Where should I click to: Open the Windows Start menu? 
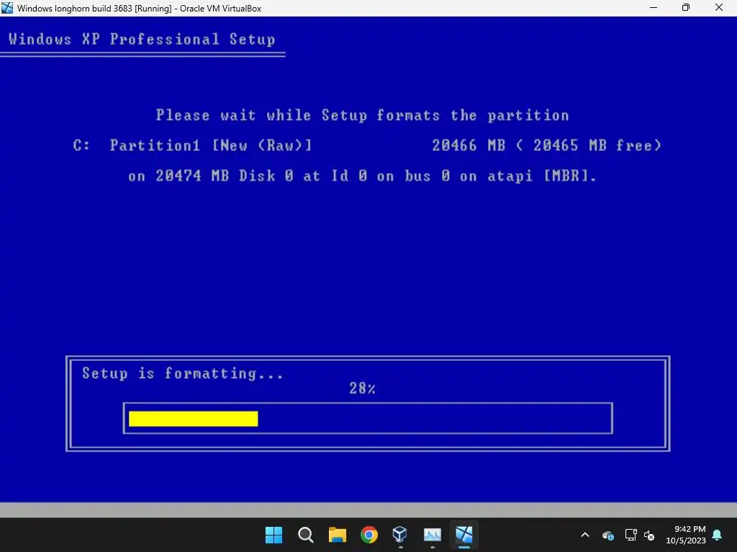click(x=273, y=535)
